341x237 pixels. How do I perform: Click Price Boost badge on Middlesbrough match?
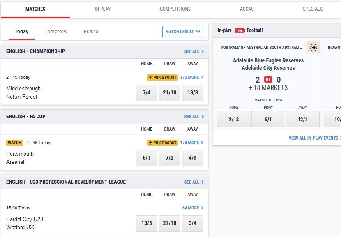point(163,77)
